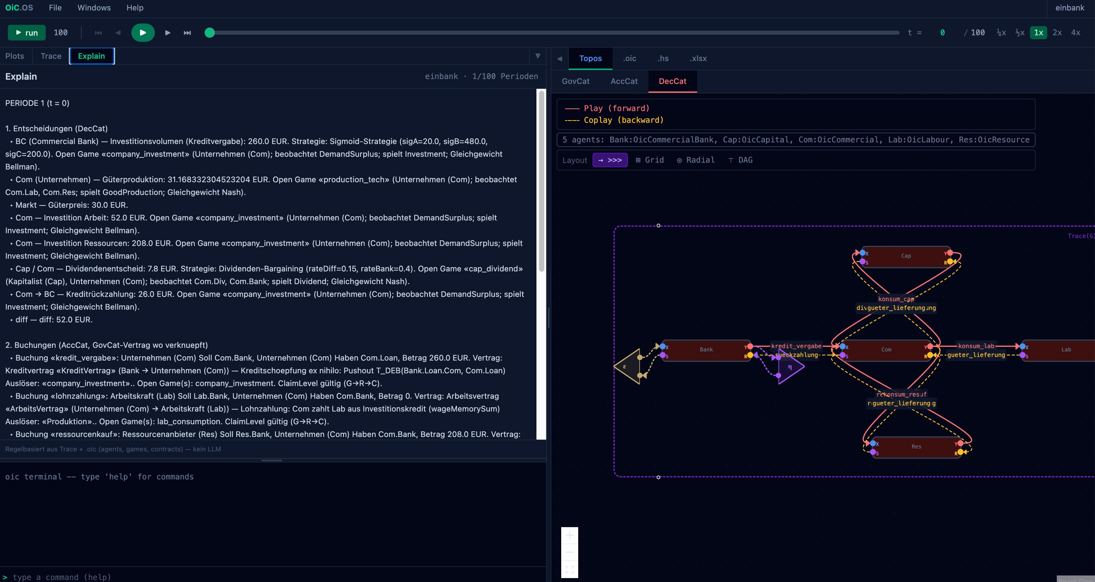Choose the Grid layout
This screenshot has height=582, width=1095.
point(649,160)
